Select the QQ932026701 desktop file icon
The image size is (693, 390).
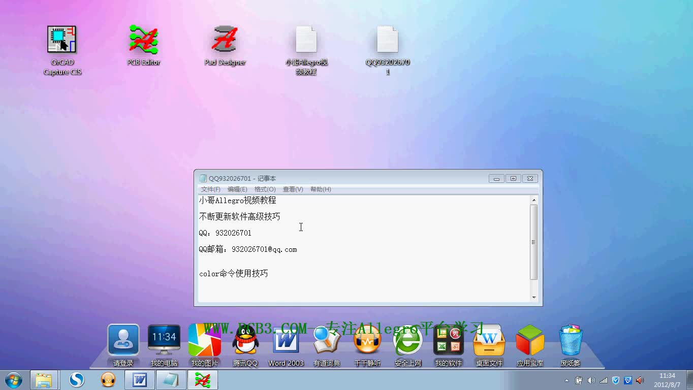(388, 50)
